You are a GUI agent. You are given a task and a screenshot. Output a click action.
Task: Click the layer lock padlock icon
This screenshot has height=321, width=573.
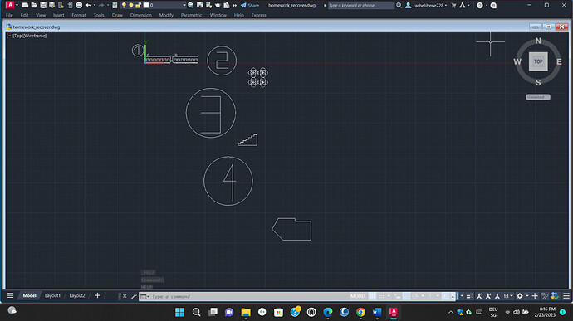(x=138, y=5)
